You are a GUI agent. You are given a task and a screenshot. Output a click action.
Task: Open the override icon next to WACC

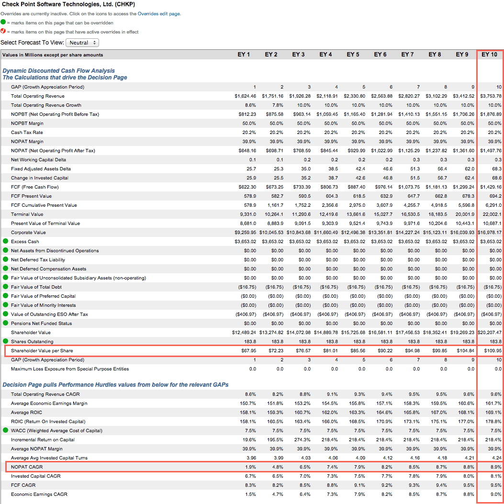5,430
